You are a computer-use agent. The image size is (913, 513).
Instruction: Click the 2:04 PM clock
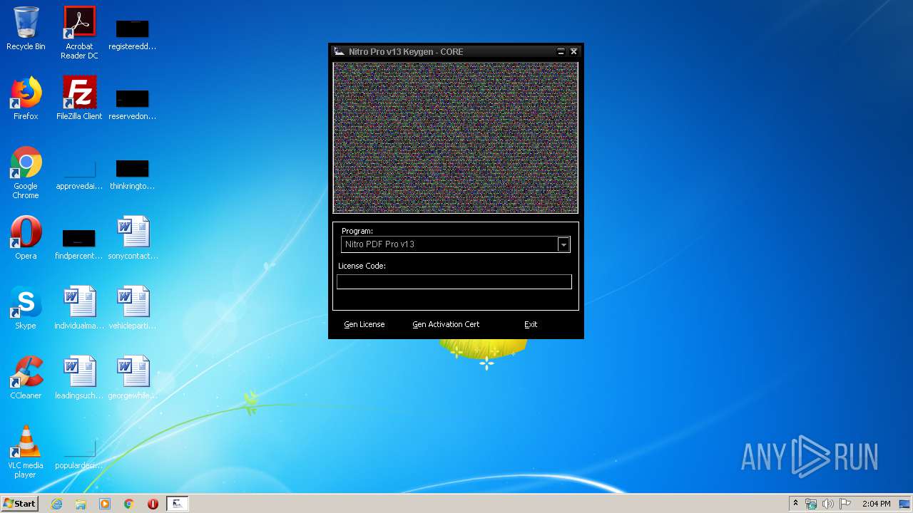coord(876,504)
